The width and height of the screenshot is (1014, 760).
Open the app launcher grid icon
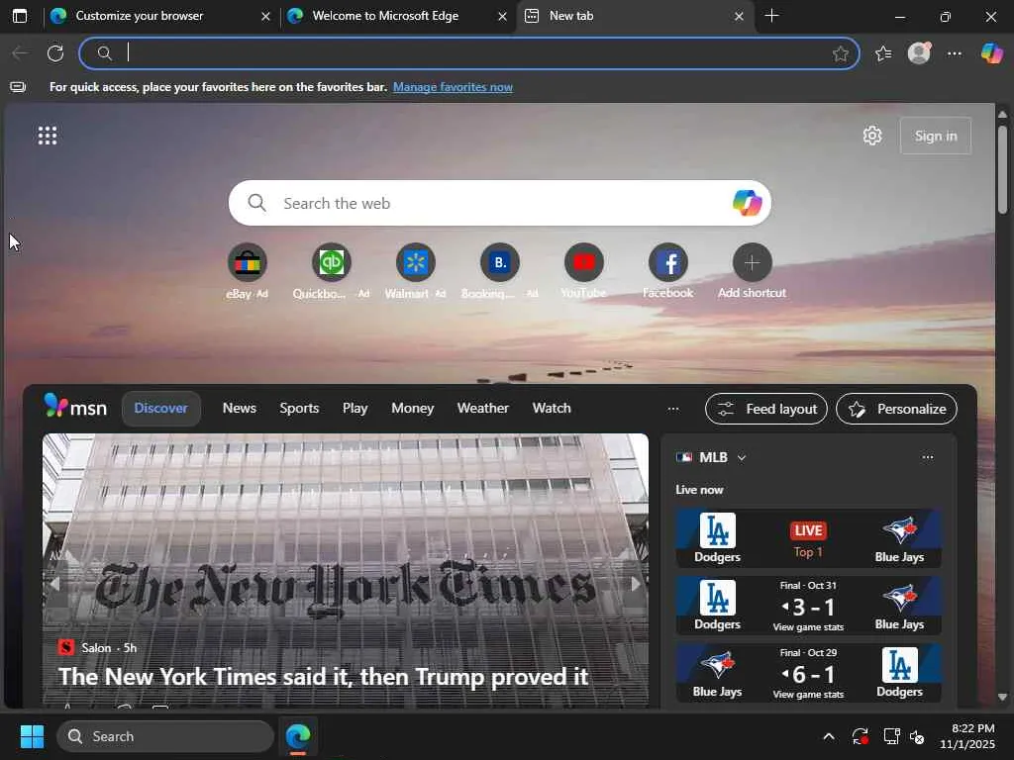tap(48, 136)
